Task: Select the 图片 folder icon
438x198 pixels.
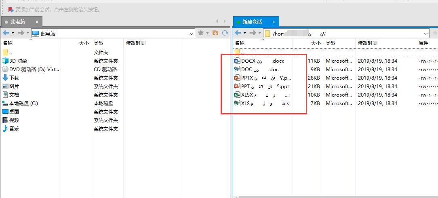Action: pos(5,86)
